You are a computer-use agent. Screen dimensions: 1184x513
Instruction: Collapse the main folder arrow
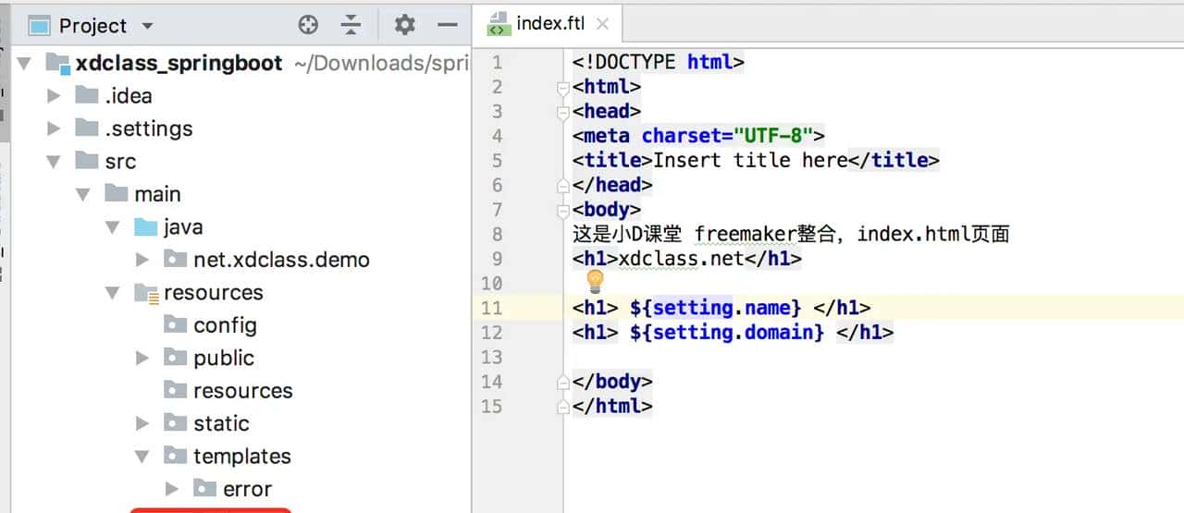click(83, 194)
